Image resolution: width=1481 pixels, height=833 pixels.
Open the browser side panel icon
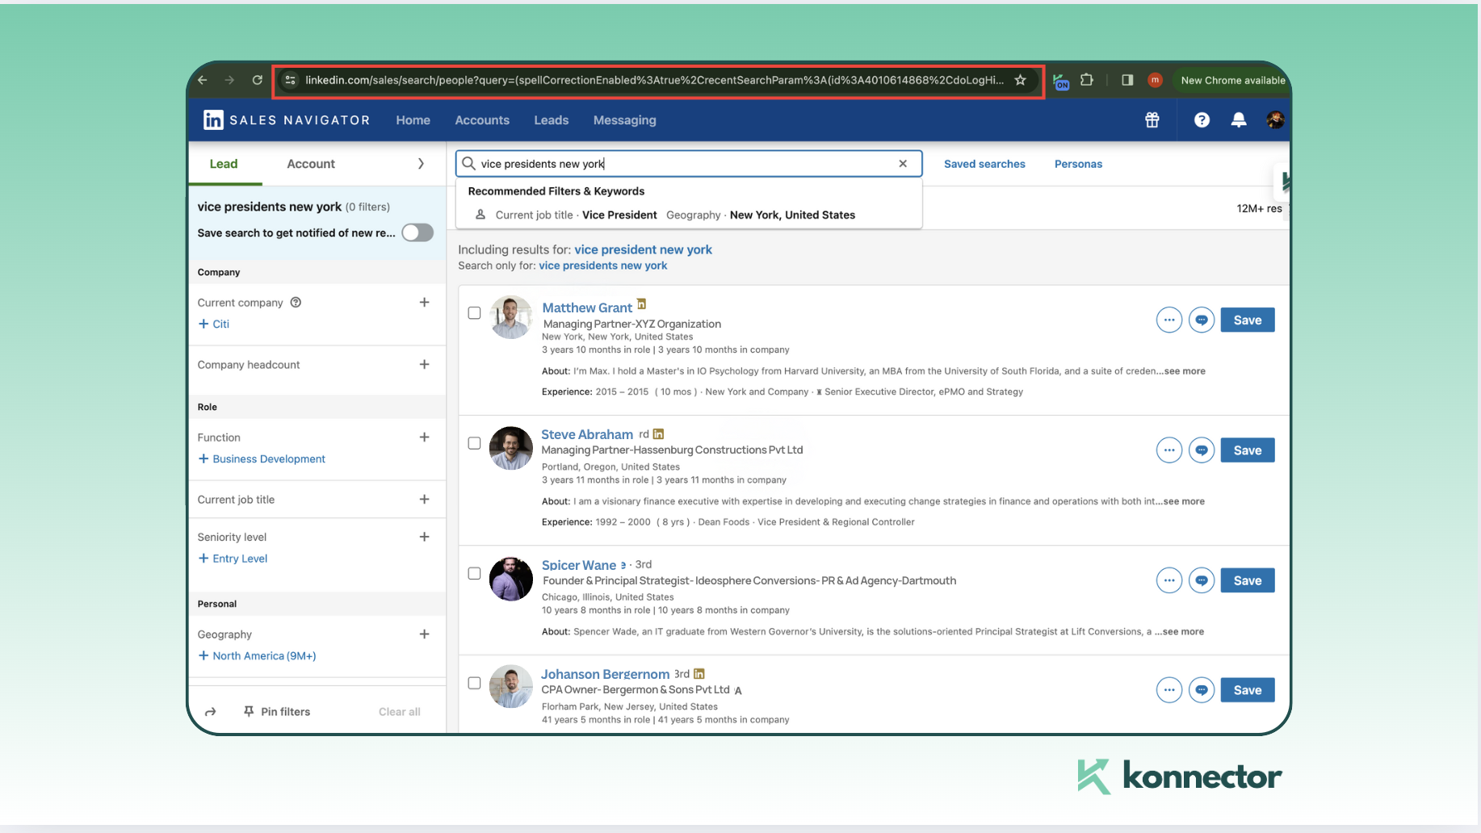click(1127, 80)
